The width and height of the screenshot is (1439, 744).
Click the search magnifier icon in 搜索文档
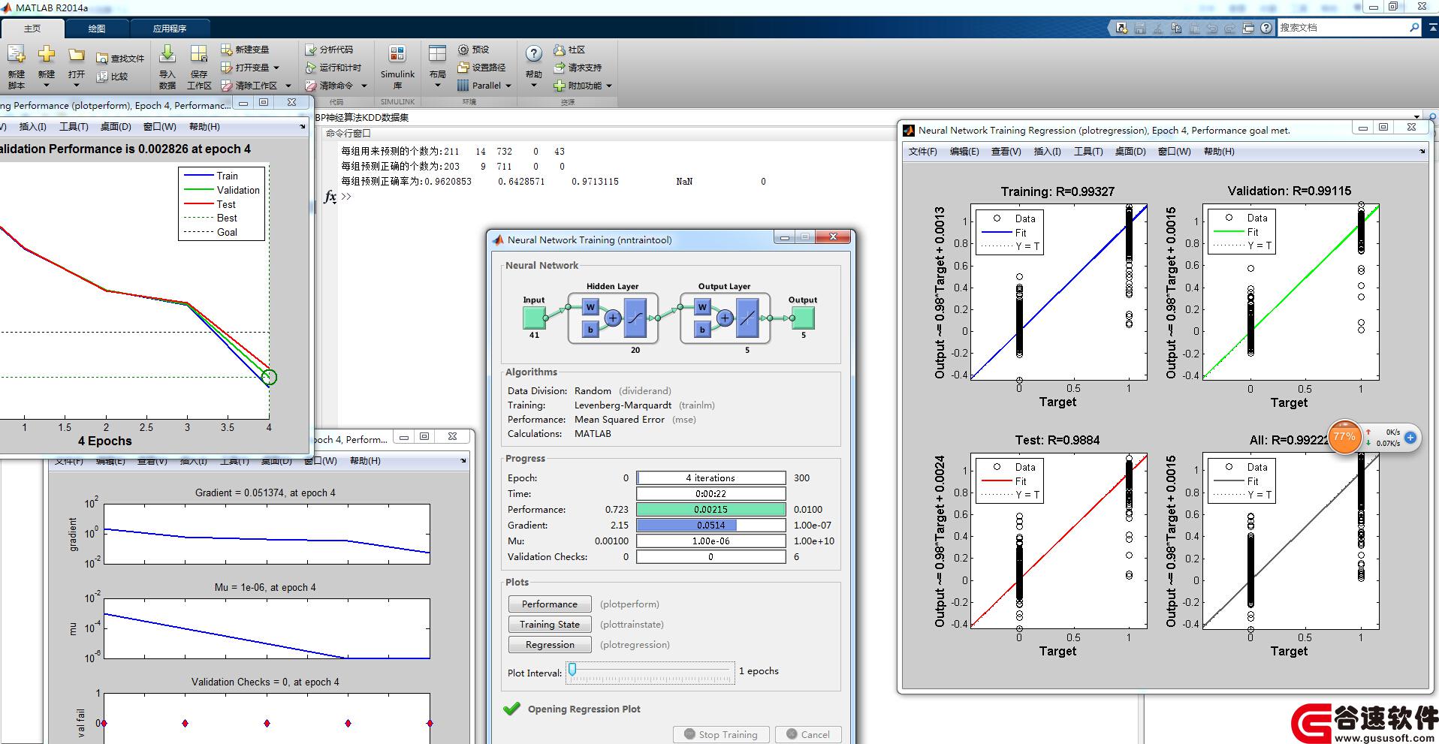tap(1414, 27)
